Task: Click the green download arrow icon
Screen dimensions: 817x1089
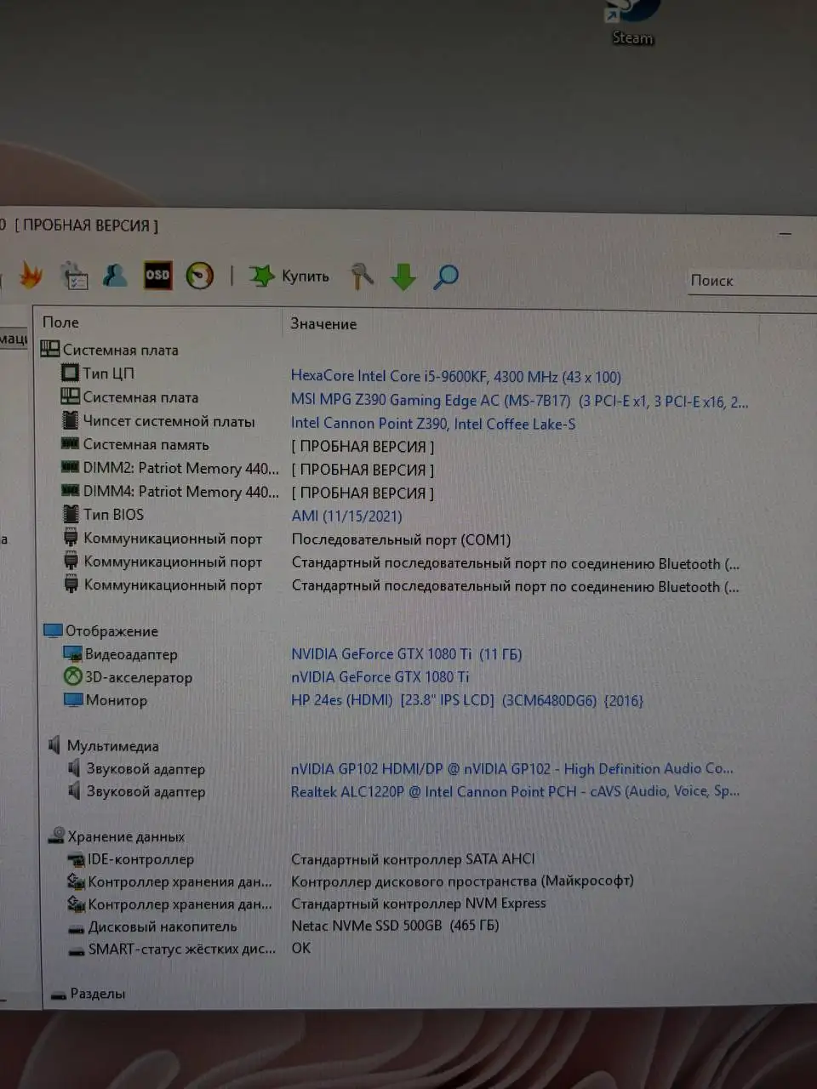Action: click(x=403, y=276)
